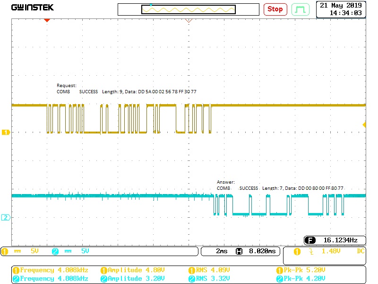Select the channel 2 cyan ground marker
The height and width of the screenshot is (284, 378).
(x=6, y=217)
